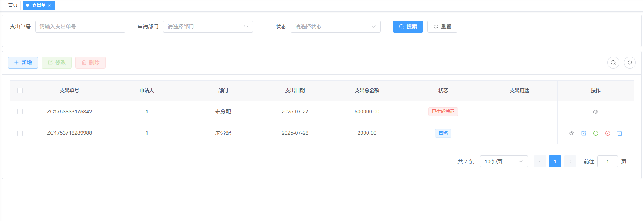
Task: Expand the 10条/页 page size selector
Action: [503, 161]
